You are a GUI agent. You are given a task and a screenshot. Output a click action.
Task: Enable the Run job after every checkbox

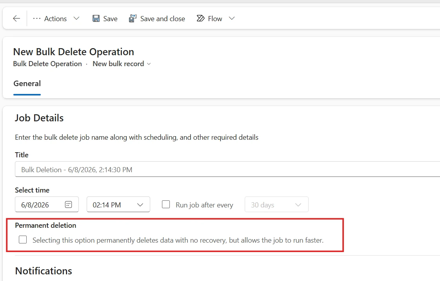(x=166, y=205)
